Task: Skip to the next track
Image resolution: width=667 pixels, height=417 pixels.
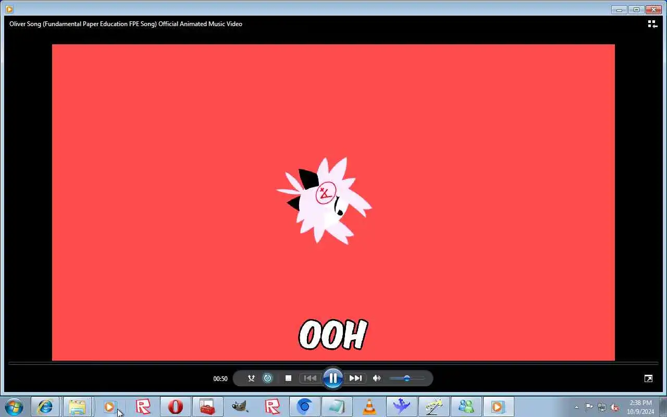Action: coord(355,378)
